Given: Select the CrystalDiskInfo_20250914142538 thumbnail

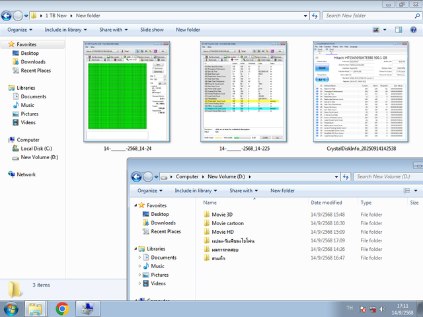Looking at the screenshot, I should tap(361, 92).
